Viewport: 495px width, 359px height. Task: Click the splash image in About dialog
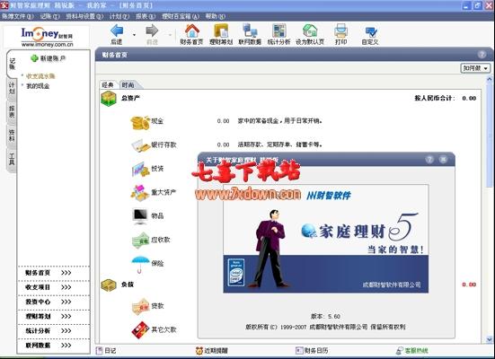[x=326, y=239]
